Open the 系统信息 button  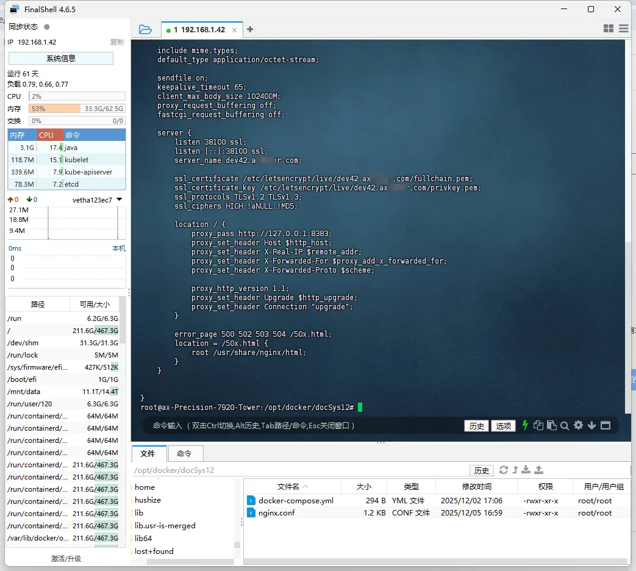click(61, 59)
